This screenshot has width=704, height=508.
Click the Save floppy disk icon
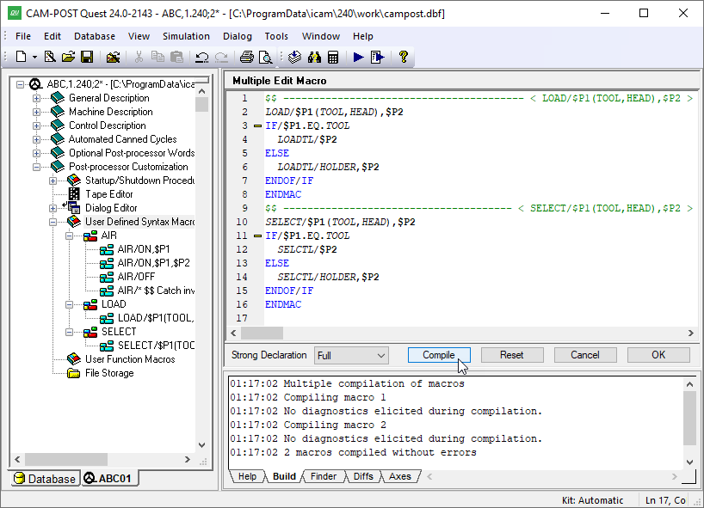[87, 57]
